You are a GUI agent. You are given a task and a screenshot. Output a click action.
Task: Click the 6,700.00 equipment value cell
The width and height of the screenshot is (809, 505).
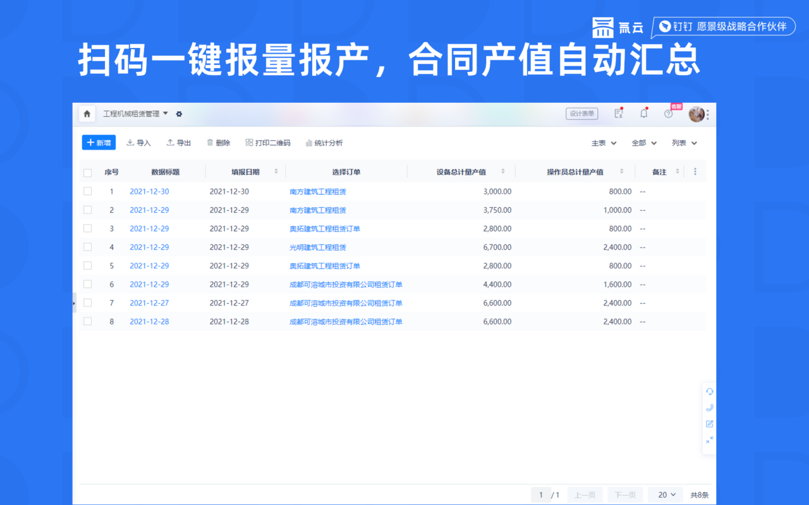click(497, 247)
